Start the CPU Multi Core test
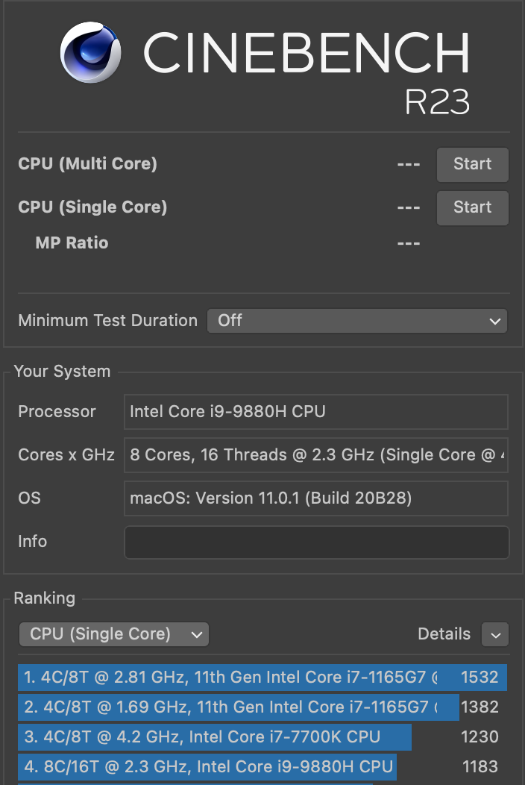Viewport: 525px width, 785px height. 472,164
